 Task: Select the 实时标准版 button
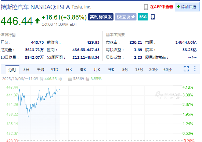tap(101, 17)
